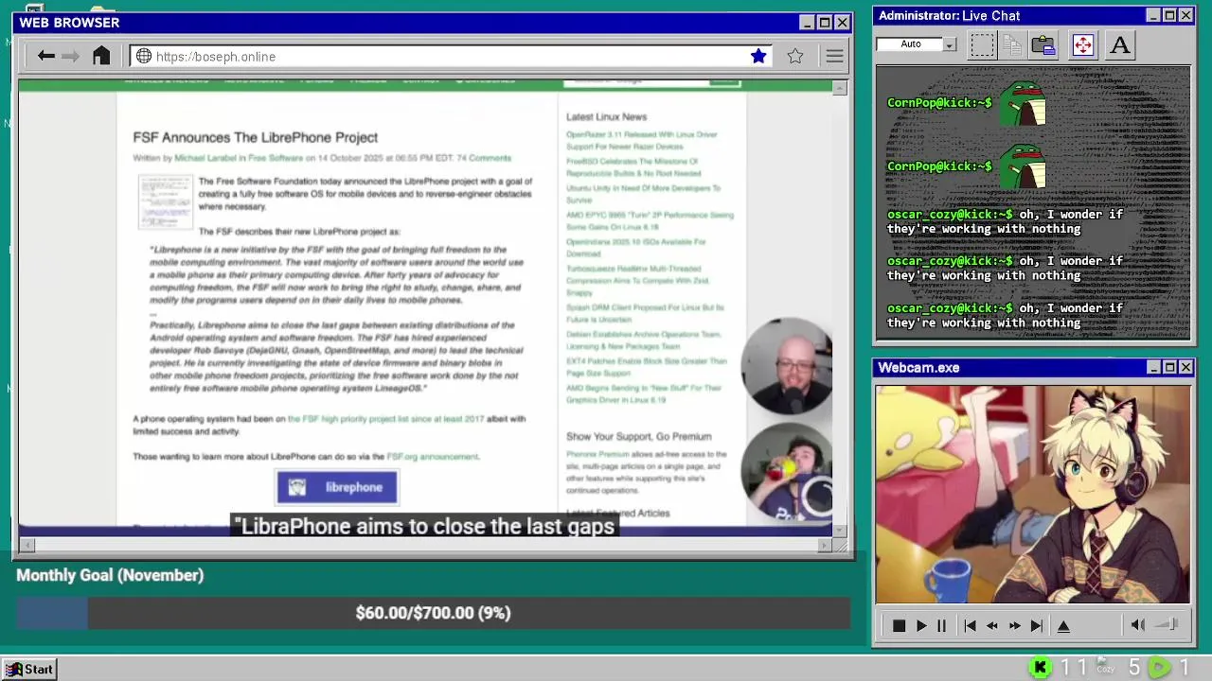
Task: Click the green Kick icon in system tray
Action: coord(1040,668)
